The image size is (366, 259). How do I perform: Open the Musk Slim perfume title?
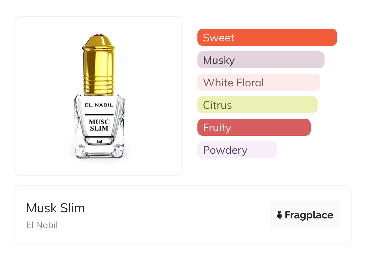56,208
